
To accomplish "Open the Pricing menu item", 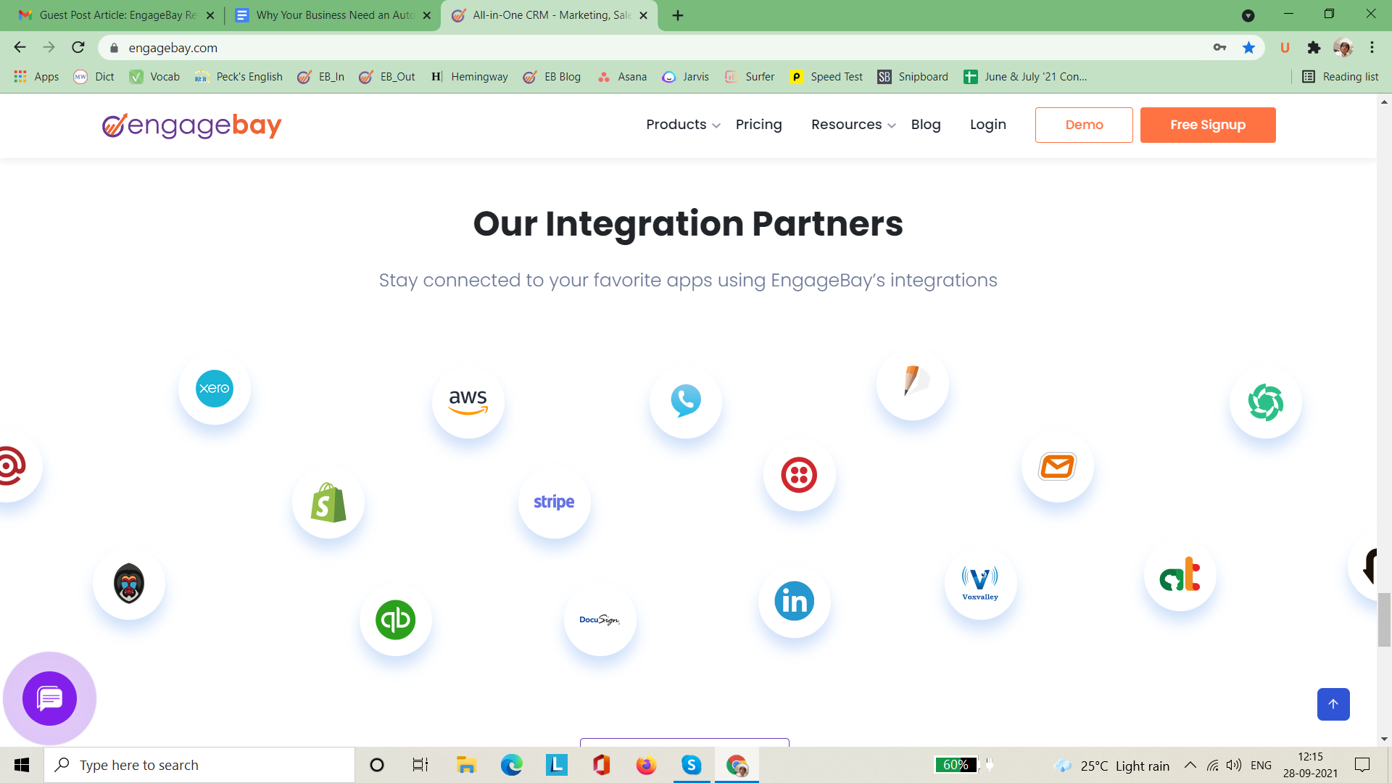I will pyautogui.click(x=758, y=125).
